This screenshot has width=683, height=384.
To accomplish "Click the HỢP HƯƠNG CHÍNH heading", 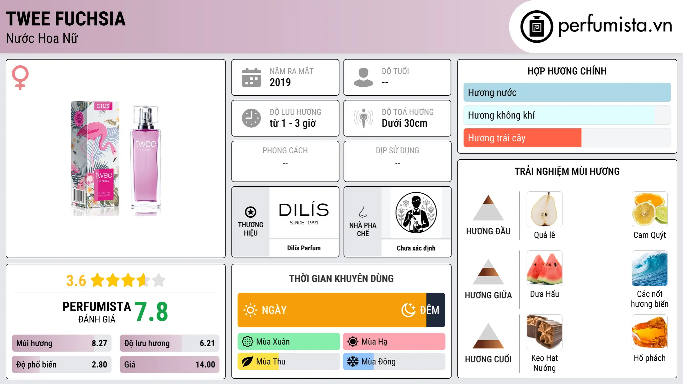I will tap(567, 71).
